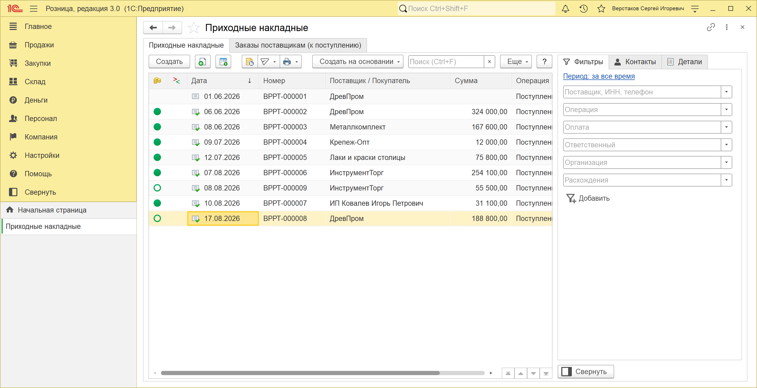Open the email envelope send dropdown
The height and width of the screenshot is (388, 757).
[x=269, y=62]
